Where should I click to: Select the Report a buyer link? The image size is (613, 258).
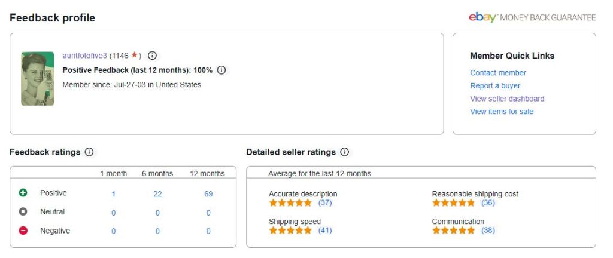[x=495, y=86]
